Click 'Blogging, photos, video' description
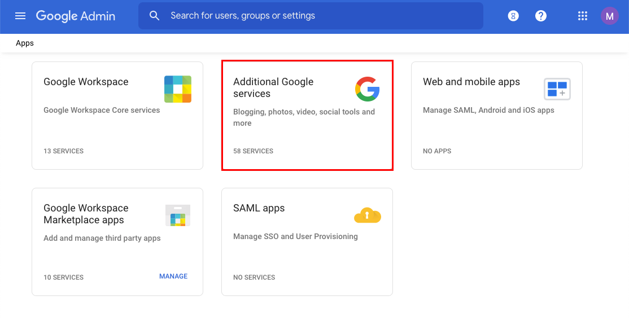This screenshot has width=629, height=318. pos(304,117)
